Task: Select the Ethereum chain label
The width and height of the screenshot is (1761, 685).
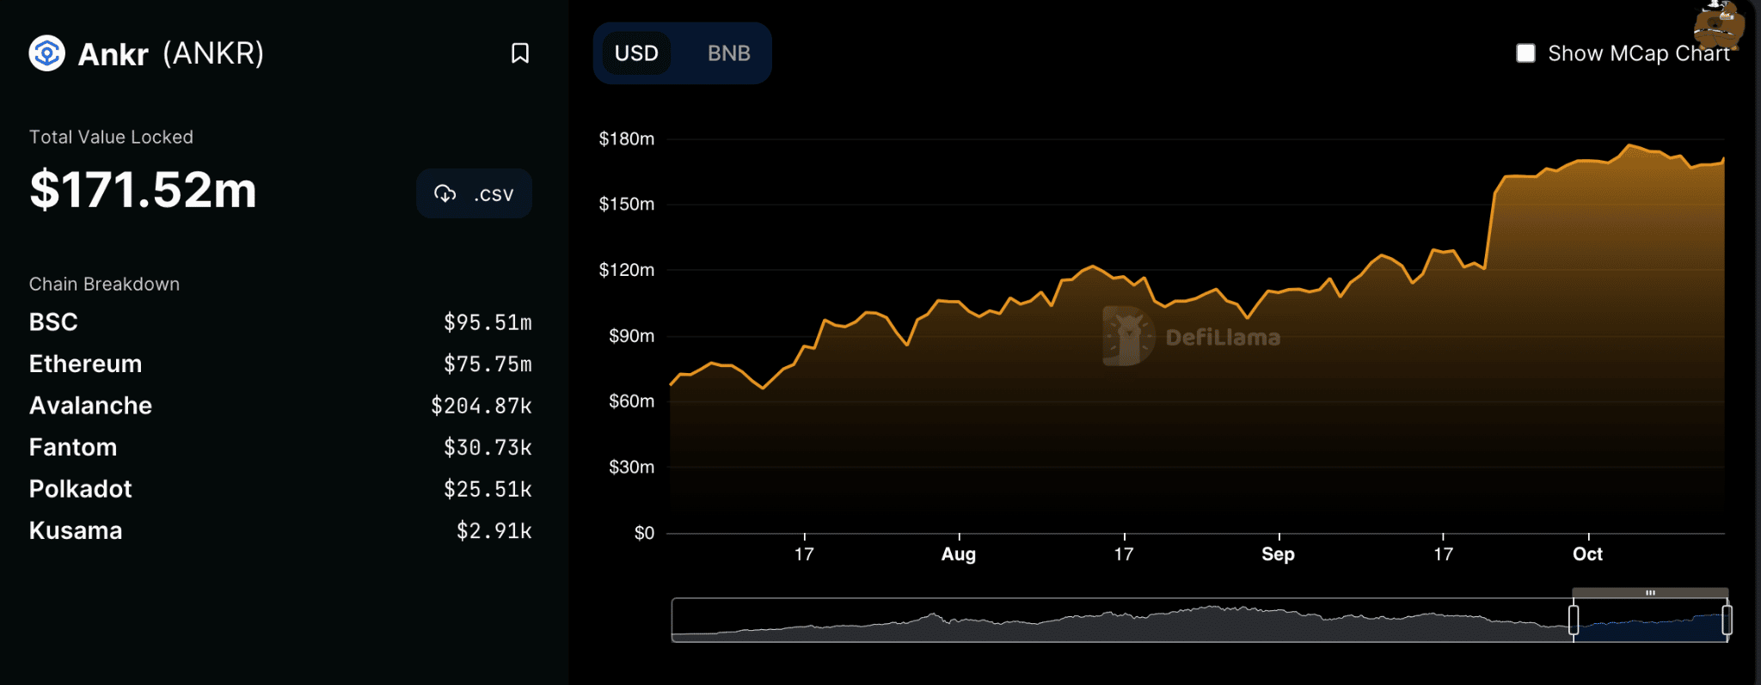Action: click(x=85, y=364)
